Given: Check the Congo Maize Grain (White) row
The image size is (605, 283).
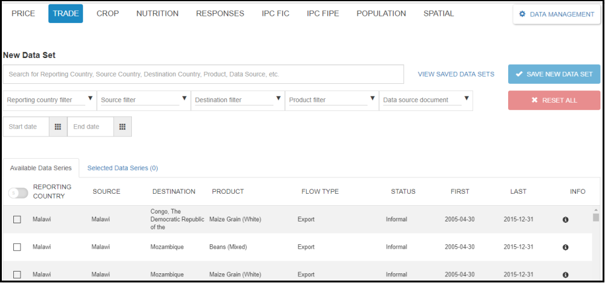Looking at the screenshot, I should [17, 220].
